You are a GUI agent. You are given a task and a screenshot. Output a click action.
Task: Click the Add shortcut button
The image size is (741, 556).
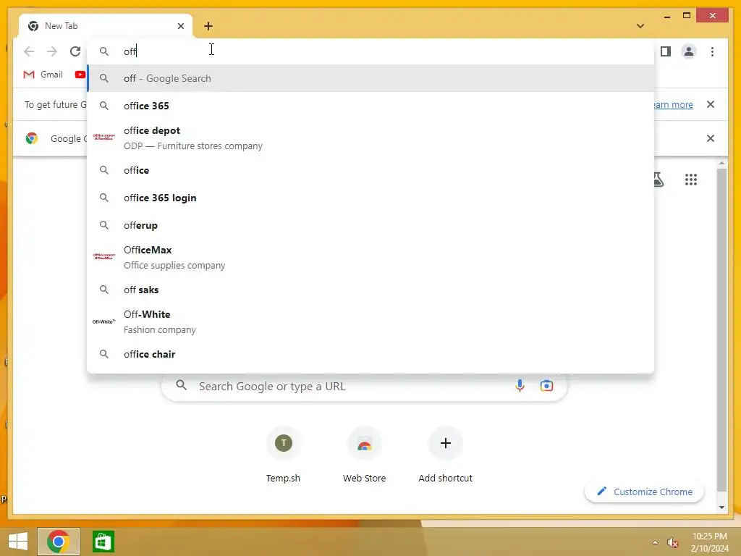tap(445, 455)
